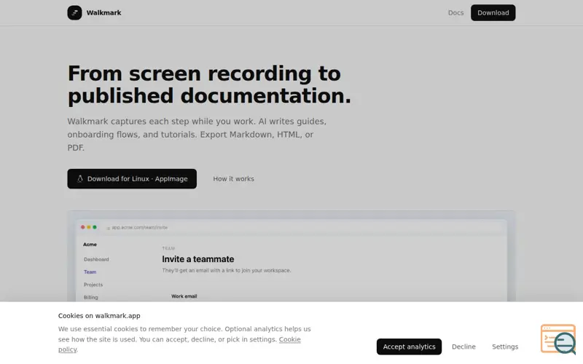Click the red window dot in preview

coord(82,227)
